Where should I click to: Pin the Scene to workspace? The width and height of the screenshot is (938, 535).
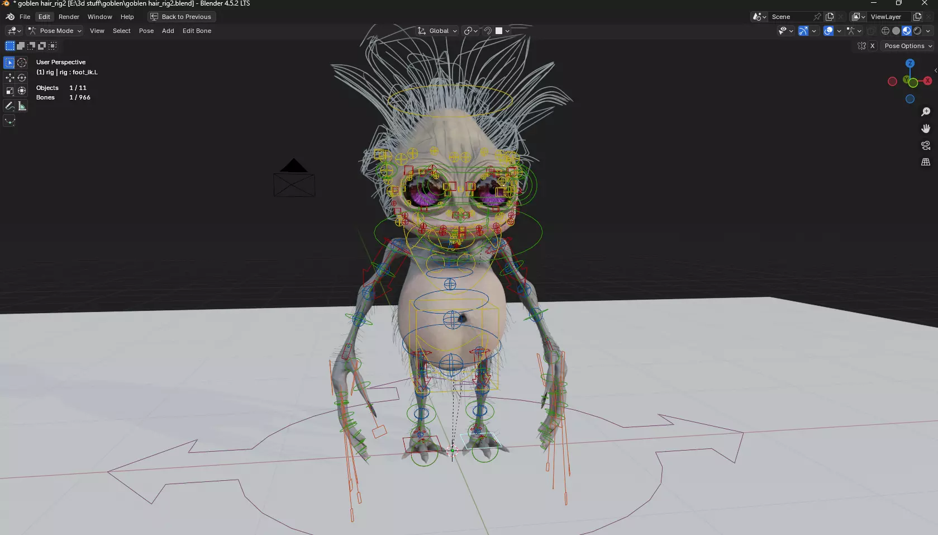tap(817, 17)
